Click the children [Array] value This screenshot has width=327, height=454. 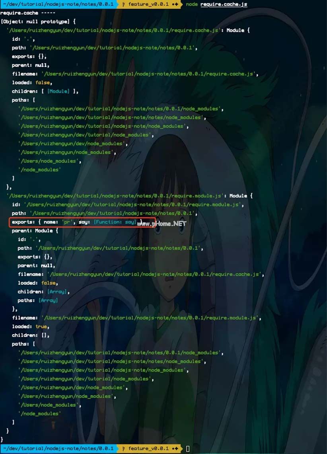coord(57,292)
